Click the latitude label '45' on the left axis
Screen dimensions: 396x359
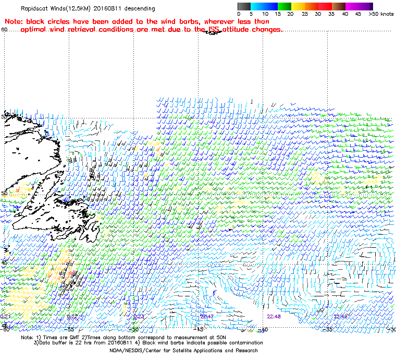click(4, 262)
